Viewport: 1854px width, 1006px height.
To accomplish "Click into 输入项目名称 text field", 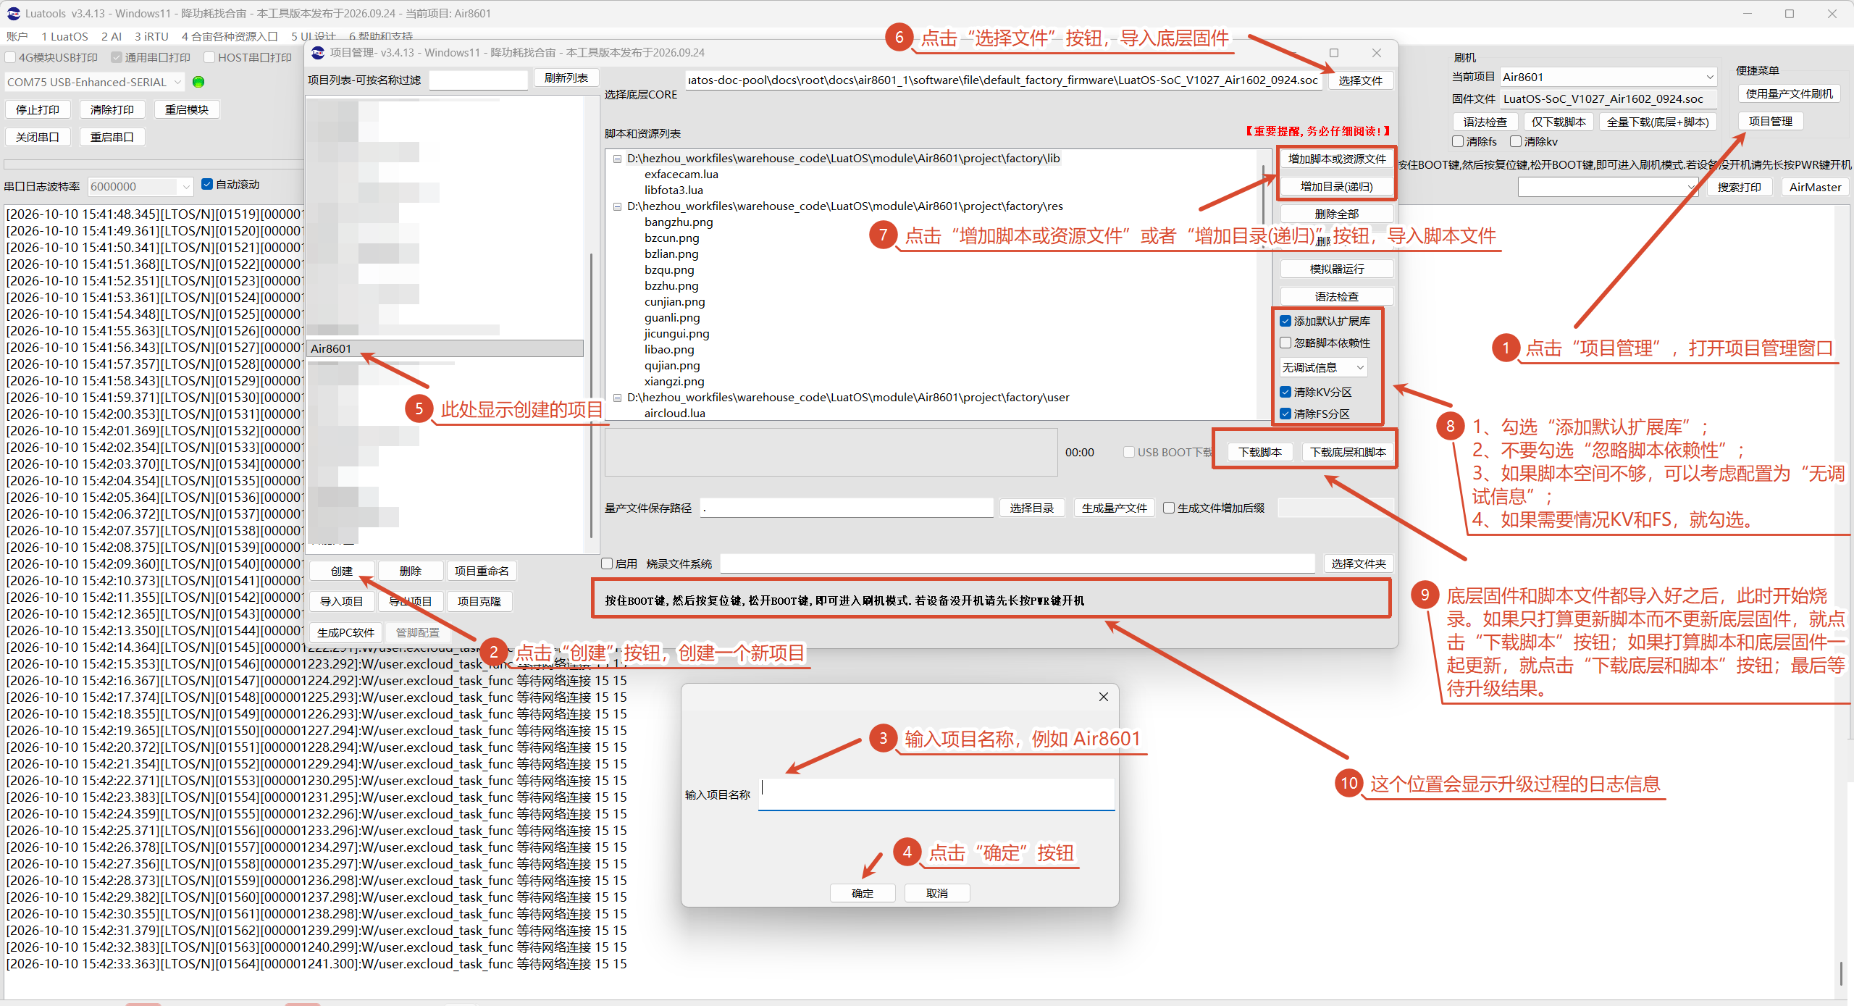I will [x=936, y=795].
